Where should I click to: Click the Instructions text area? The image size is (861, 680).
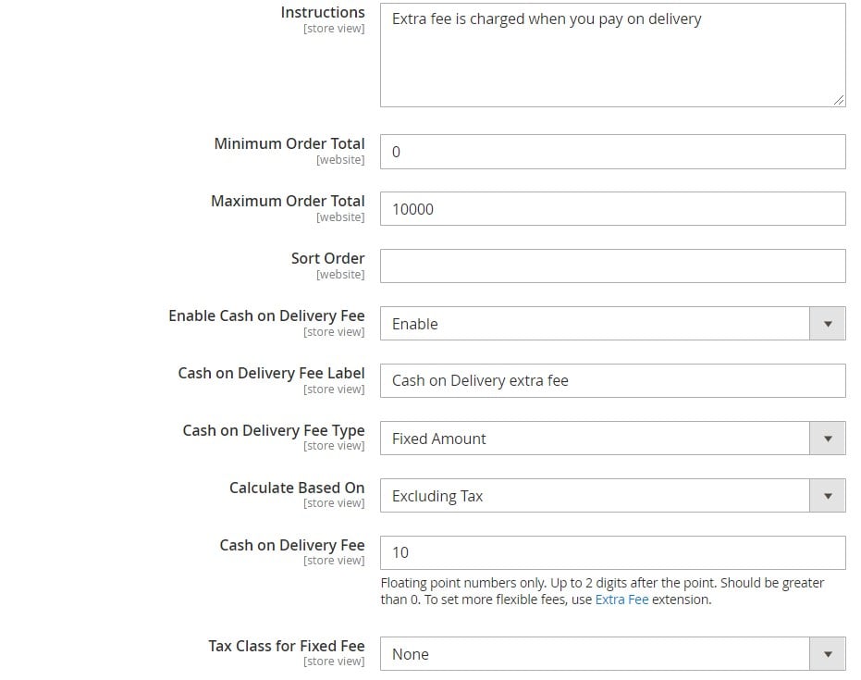[x=613, y=55]
